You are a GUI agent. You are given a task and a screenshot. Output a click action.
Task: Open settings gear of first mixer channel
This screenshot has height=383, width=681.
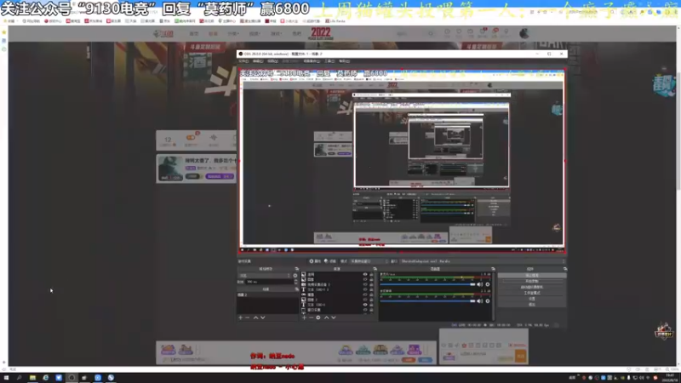pos(488,284)
